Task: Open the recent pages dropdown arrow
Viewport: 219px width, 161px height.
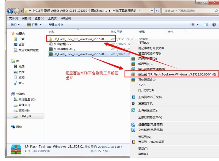Action: [x=22, y=11]
